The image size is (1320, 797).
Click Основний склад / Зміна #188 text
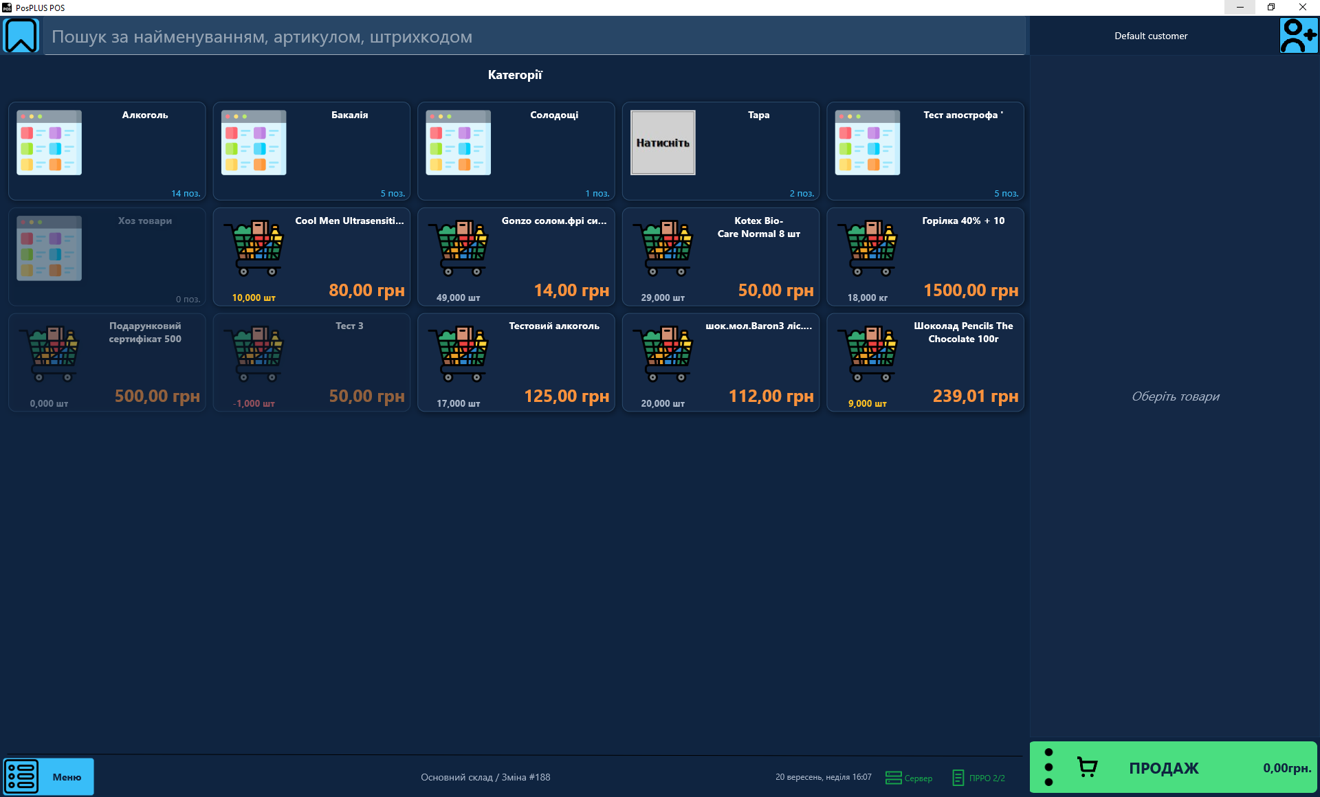[x=485, y=777]
